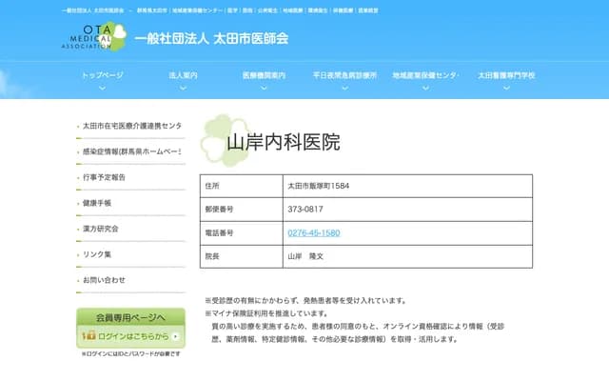Select お問い合わせ contact link

tap(104, 280)
